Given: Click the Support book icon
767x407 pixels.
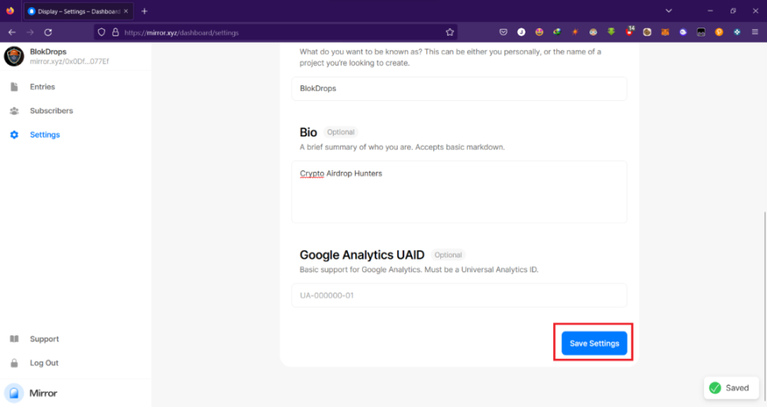Looking at the screenshot, I should (x=14, y=339).
